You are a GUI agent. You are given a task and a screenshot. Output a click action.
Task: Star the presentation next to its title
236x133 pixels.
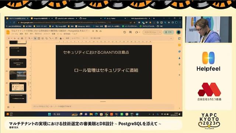coord(93,31)
